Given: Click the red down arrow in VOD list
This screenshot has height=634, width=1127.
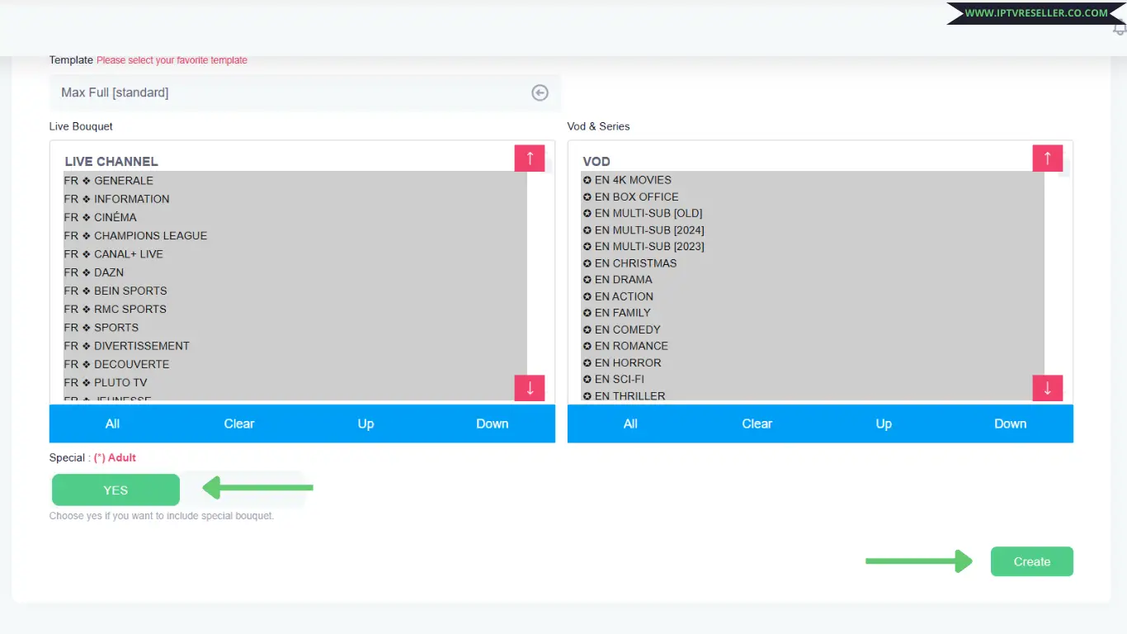Looking at the screenshot, I should (1047, 388).
